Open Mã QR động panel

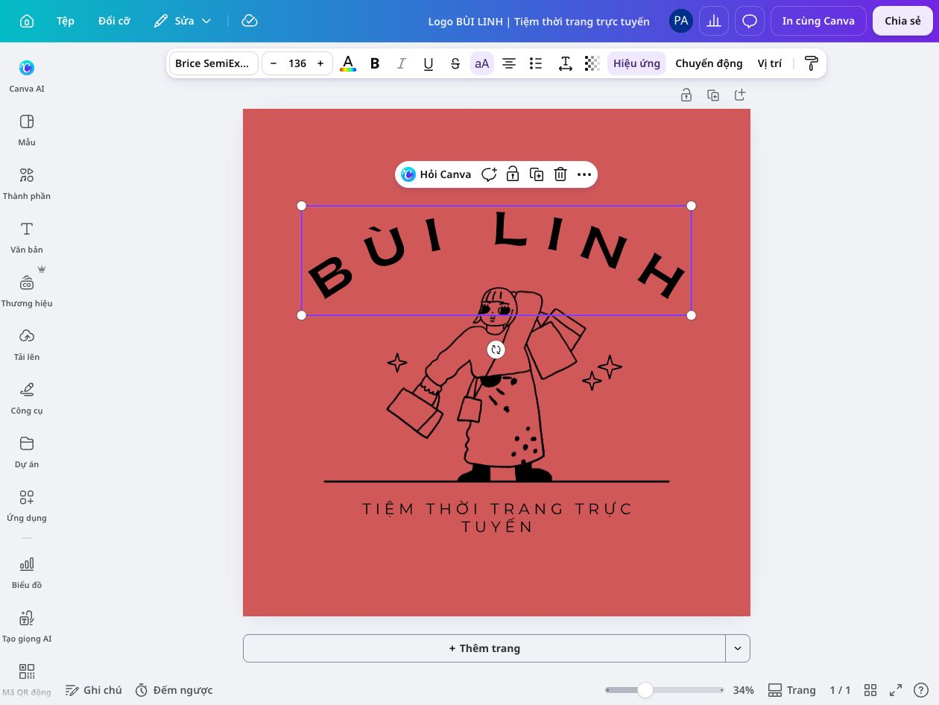[x=27, y=680]
